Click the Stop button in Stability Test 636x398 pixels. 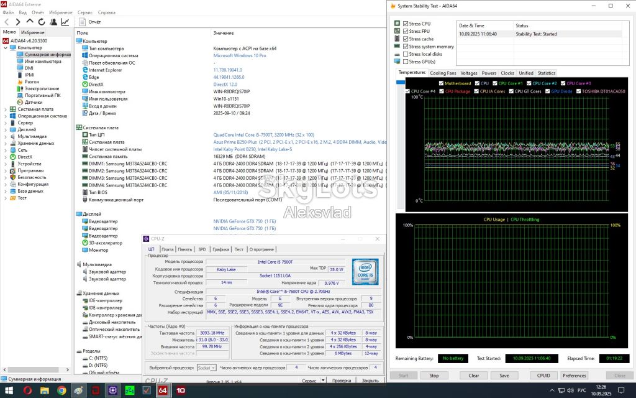tap(434, 376)
